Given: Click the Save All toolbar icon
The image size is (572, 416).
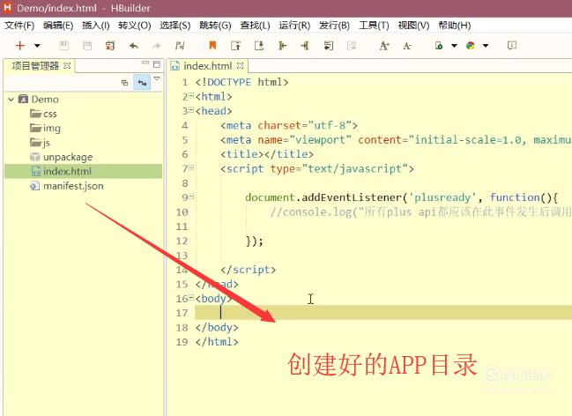Looking at the screenshot, I should coord(87,46).
